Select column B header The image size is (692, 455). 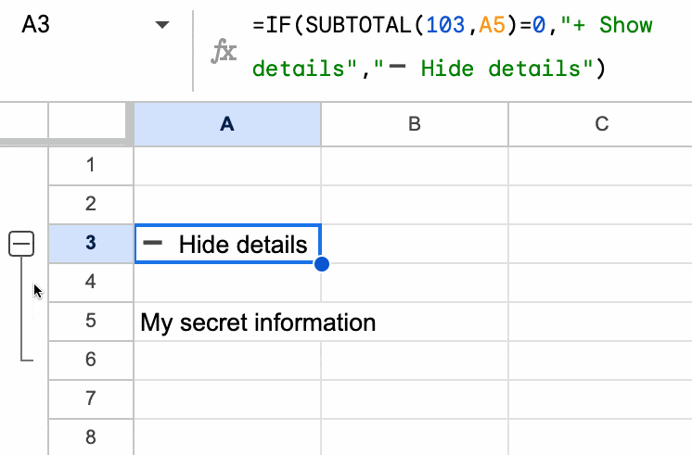tap(415, 124)
